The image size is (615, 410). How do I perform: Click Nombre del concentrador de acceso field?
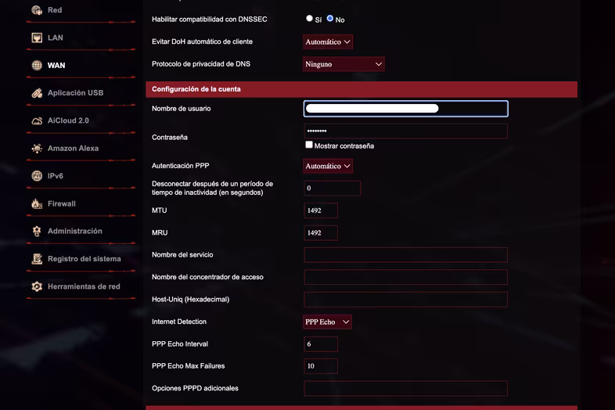[405, 277]
